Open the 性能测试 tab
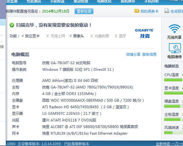Screen dimensions: 183x146 tap(34, 2)
